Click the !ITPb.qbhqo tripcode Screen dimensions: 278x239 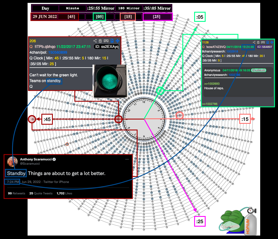[x=45, y=47]
